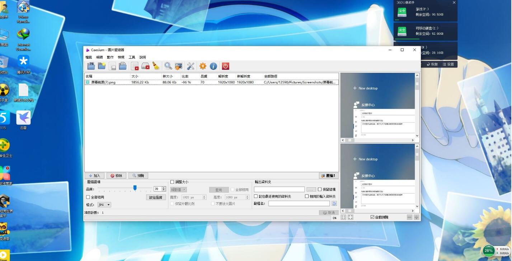Screen dimensions: 512x261
Task: Click the green 安全 icon for 游戏(F:)
Action: coord(402,11)
